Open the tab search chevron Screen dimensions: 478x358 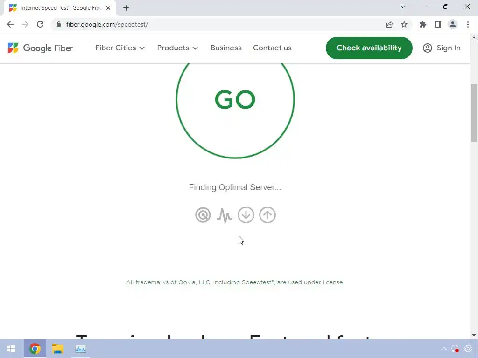point(403,7)
